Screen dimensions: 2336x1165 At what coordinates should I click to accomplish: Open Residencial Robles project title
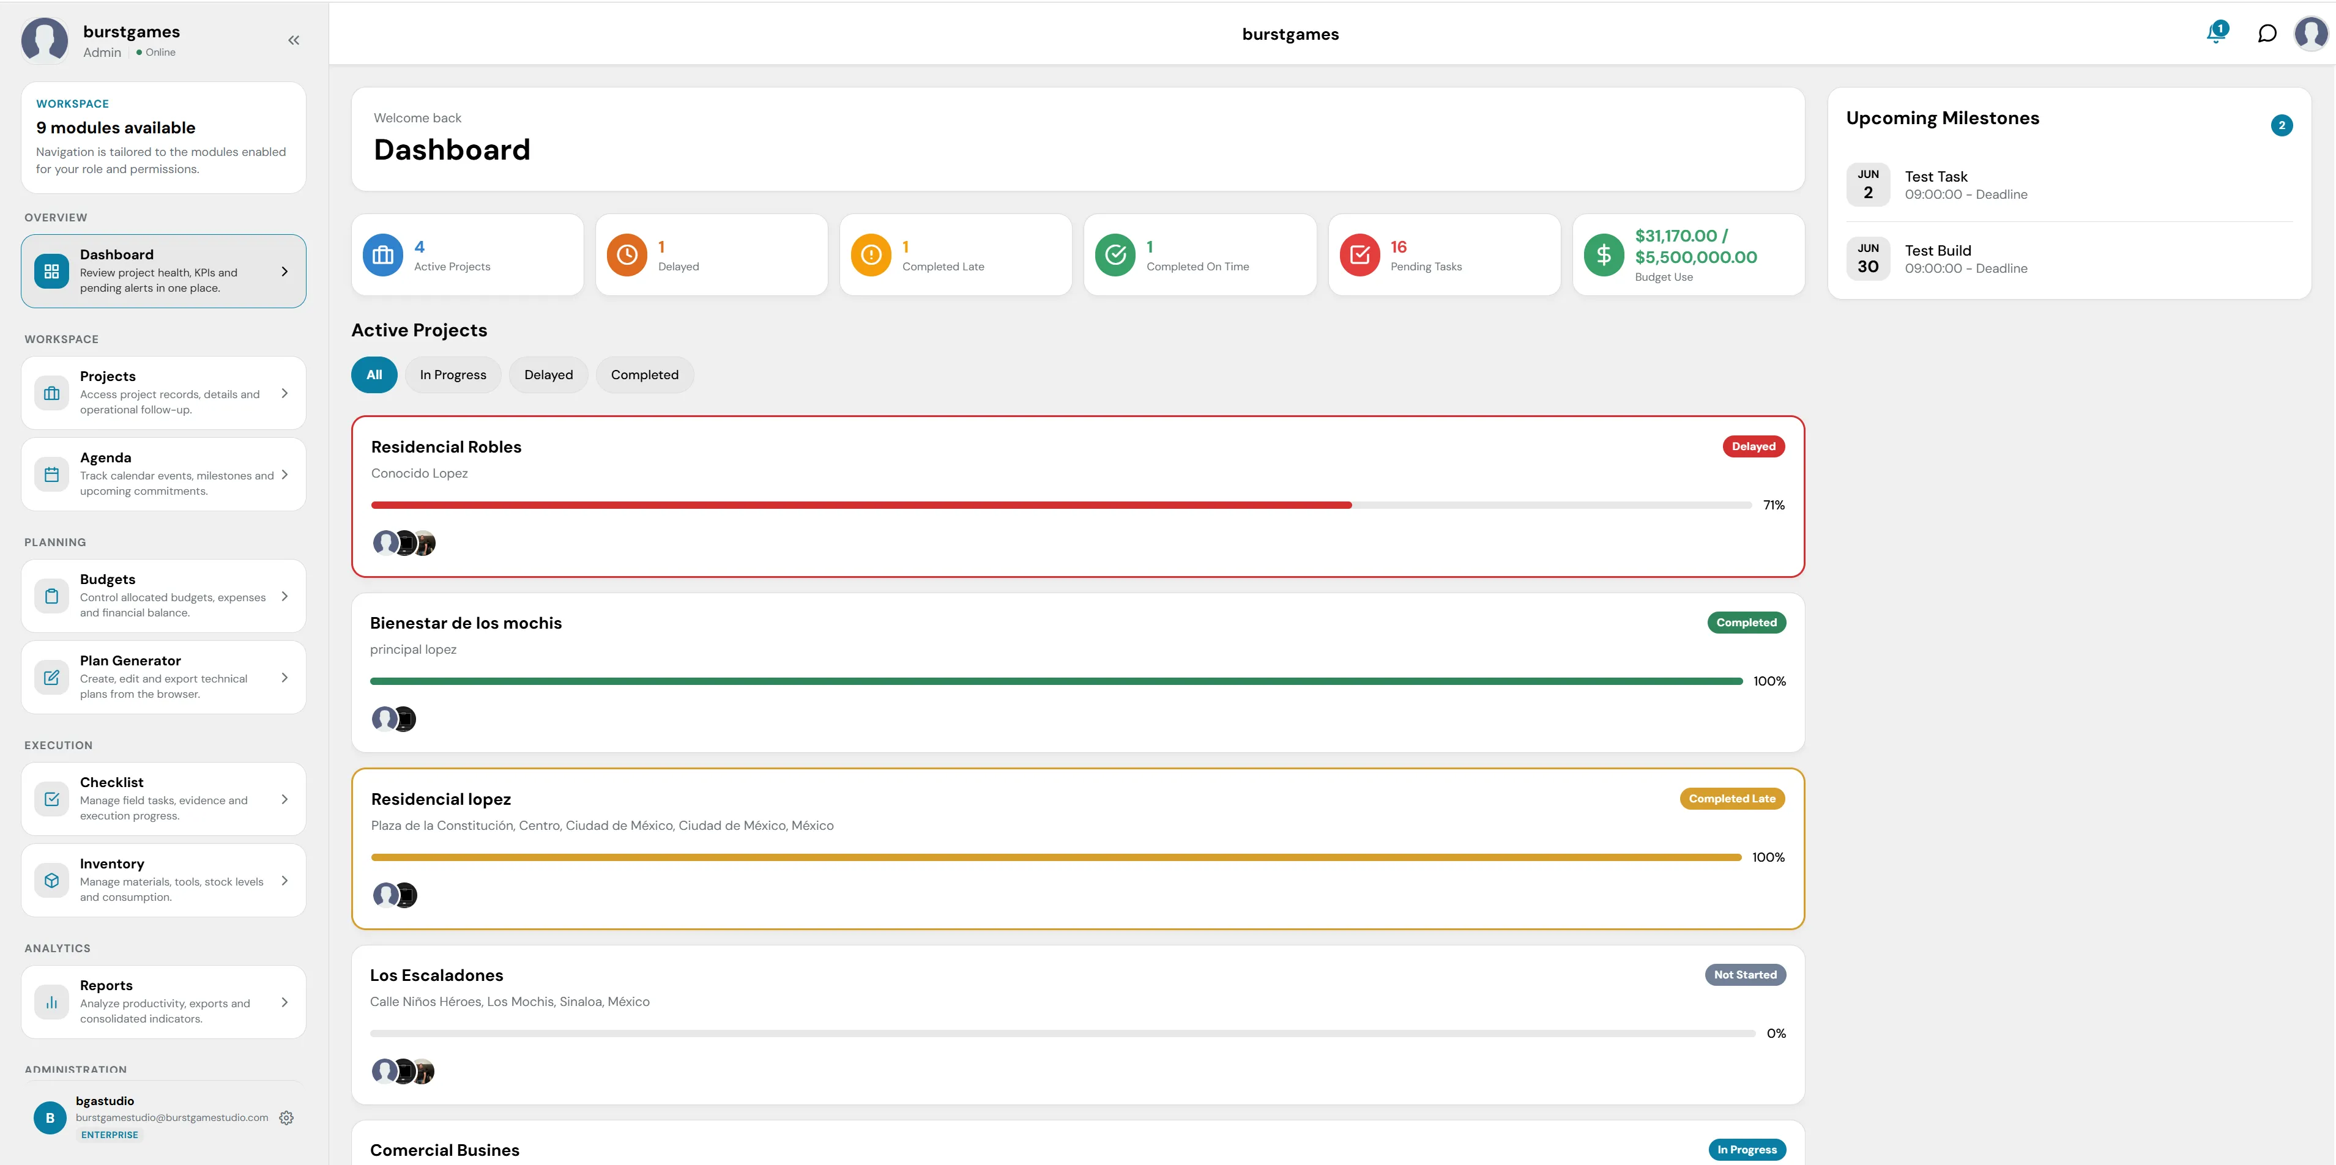point(446,447)
